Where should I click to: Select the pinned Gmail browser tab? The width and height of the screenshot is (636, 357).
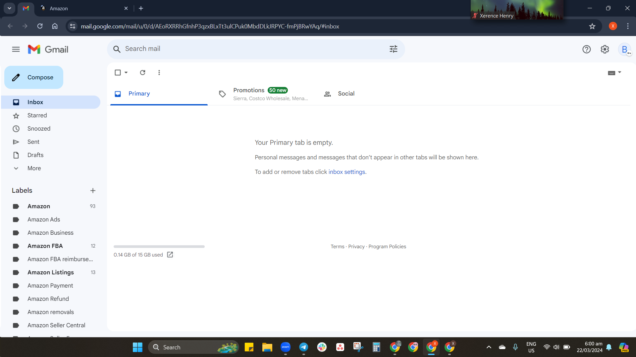click(26, 8)
